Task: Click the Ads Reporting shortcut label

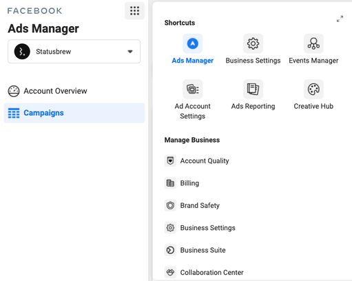Action: [253, 106]
